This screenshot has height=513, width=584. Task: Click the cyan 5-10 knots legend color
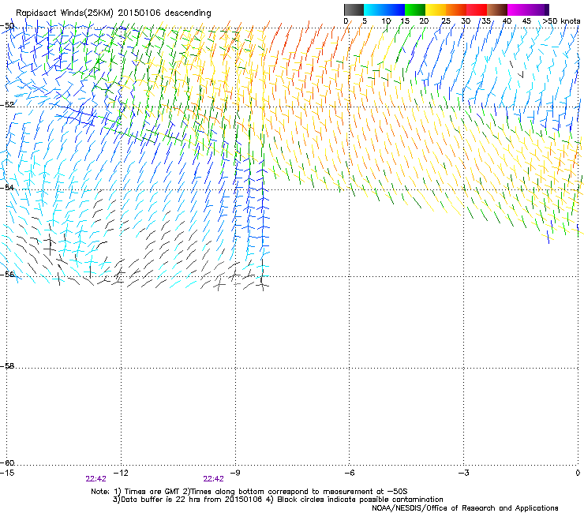(x=374, y=9)
